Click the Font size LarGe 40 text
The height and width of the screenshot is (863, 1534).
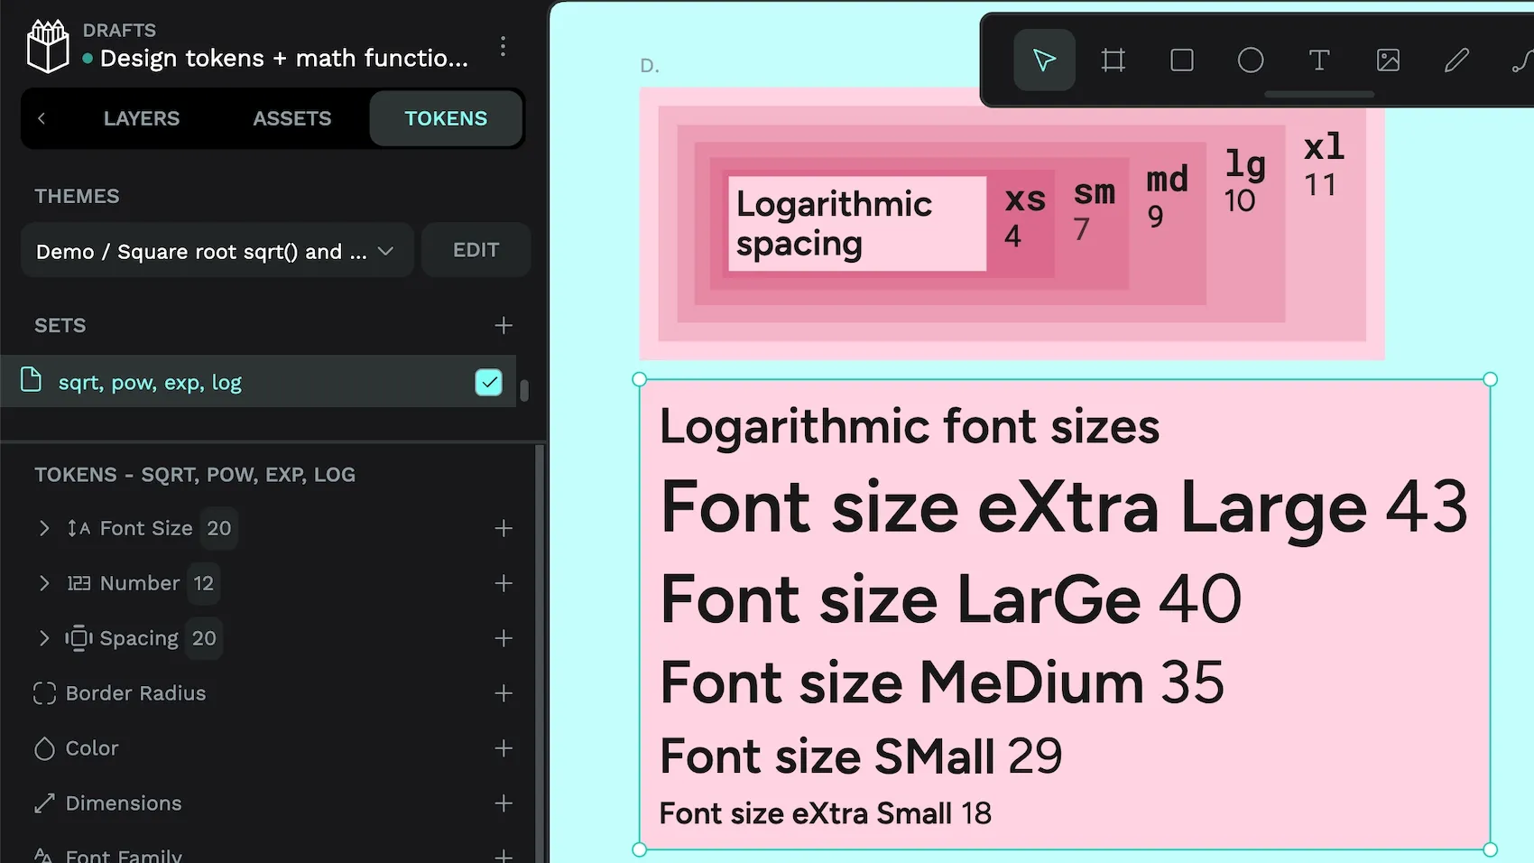(951, 599)
